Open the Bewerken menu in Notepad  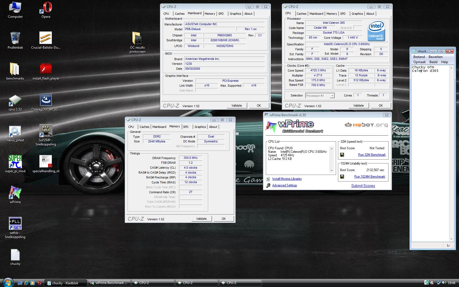pos(435,57)
